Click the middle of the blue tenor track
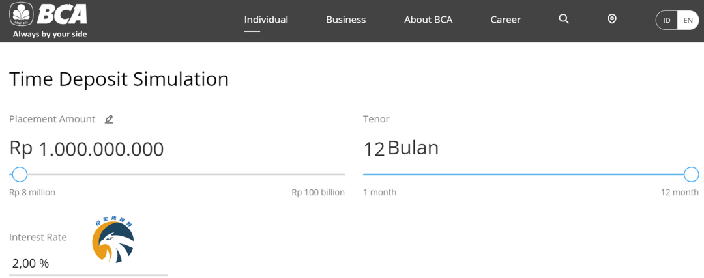Screen dimensions: 704x278 pyautogui.click(x=527, y=174)
